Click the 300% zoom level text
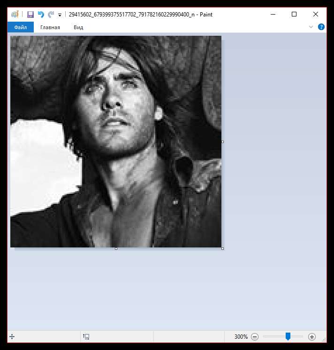The width and height of the screenshot is (334, 350). (x=241, y=337)
